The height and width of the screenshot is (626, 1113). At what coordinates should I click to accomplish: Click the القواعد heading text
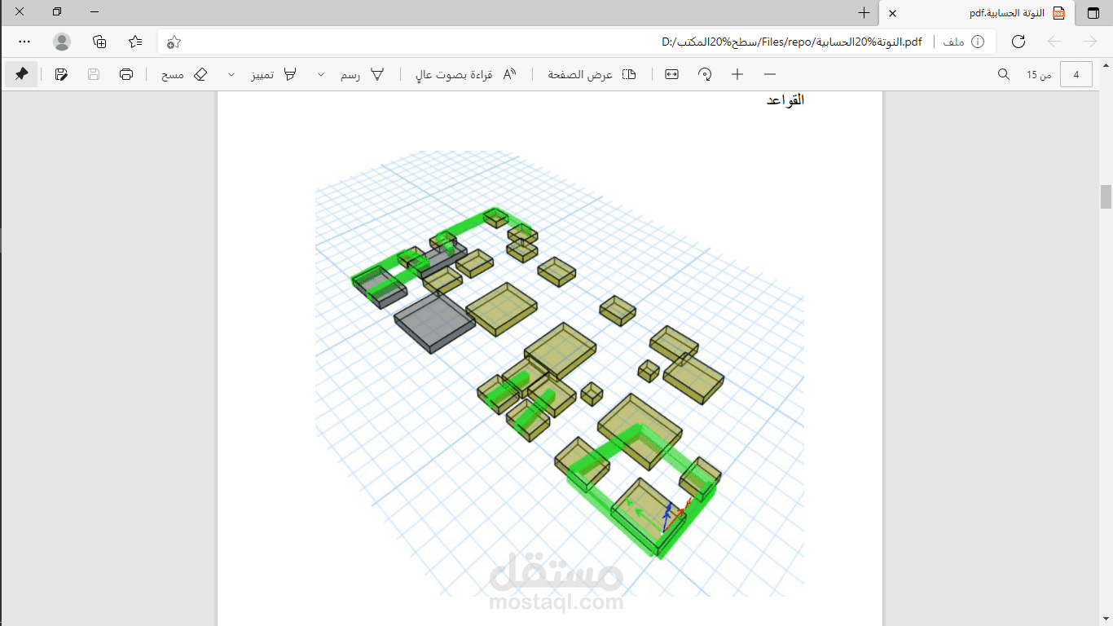tap(785, 100)
